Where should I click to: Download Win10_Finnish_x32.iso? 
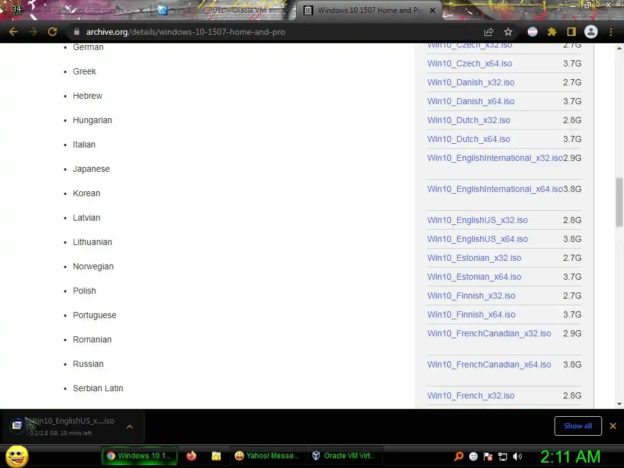(471, 296)
